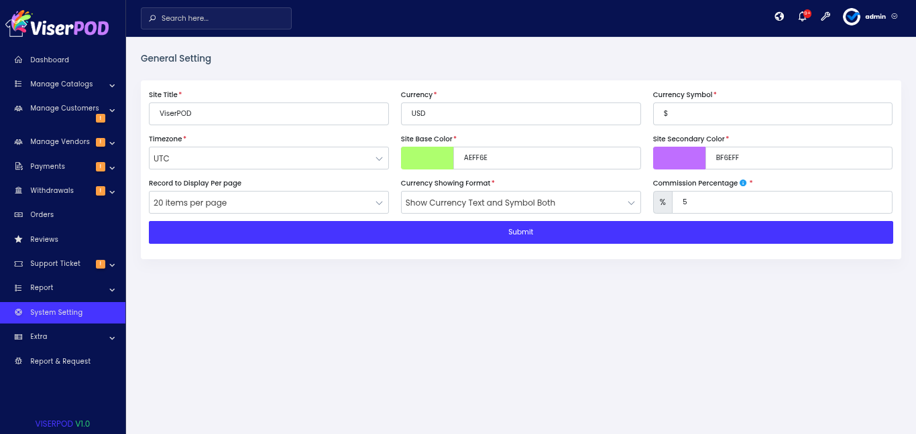Click the green Site Base Color swatch

tap(427, 159)
